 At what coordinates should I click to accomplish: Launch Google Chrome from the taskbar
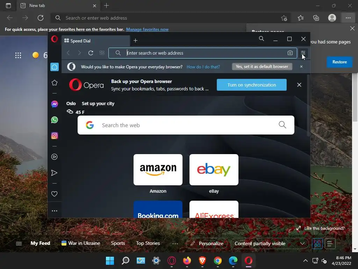click(217, 261)
